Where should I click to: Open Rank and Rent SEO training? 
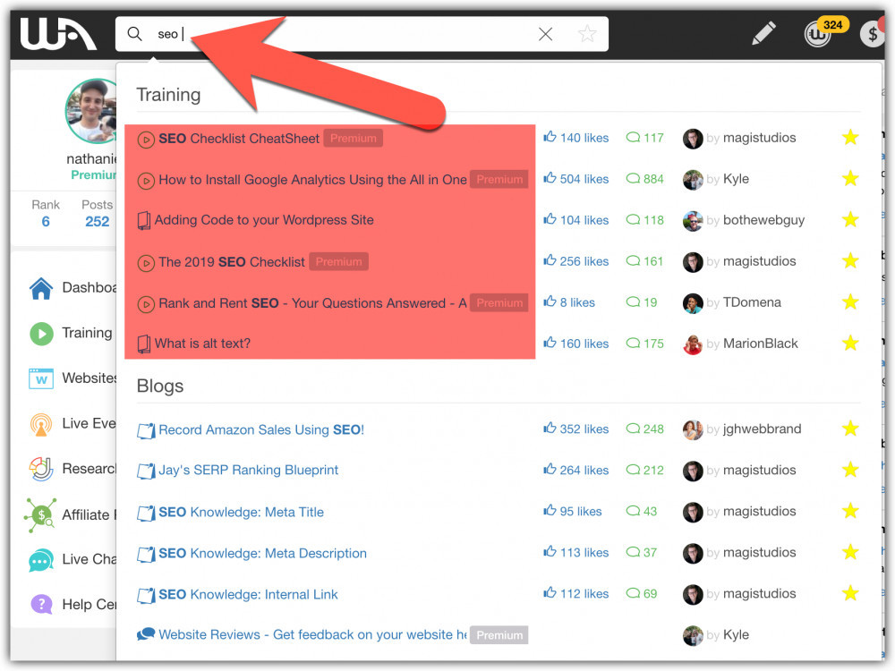click(x=312, y=303)
